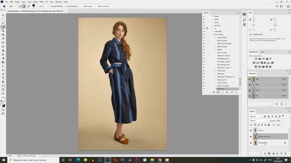Select the Gradient tool

pyautogui.click(x=3, y=62)
